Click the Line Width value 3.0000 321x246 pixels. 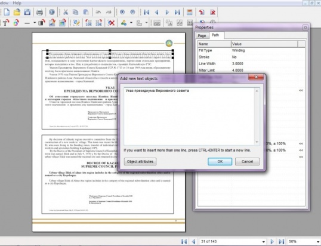coord(237,64)
